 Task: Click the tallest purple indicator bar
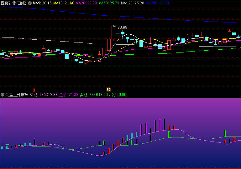[x=164, y=125]
